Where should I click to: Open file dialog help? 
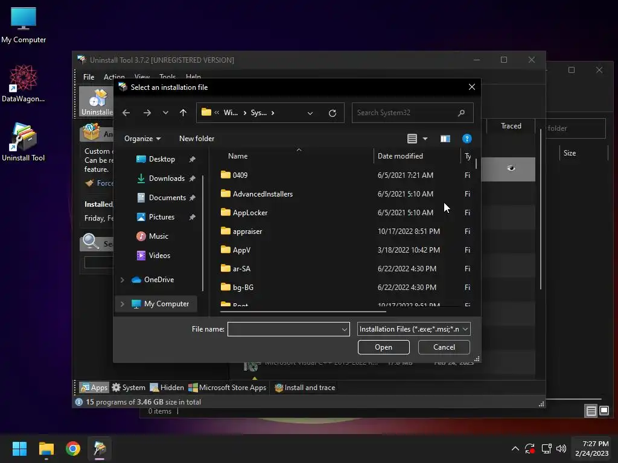coord(467,139)
